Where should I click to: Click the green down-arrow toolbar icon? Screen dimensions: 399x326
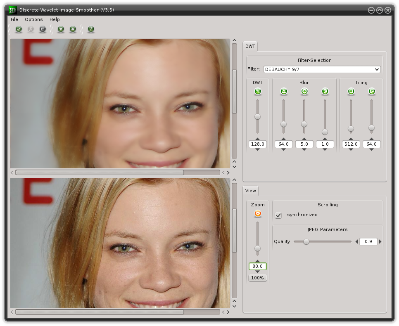tap(61, 29)
